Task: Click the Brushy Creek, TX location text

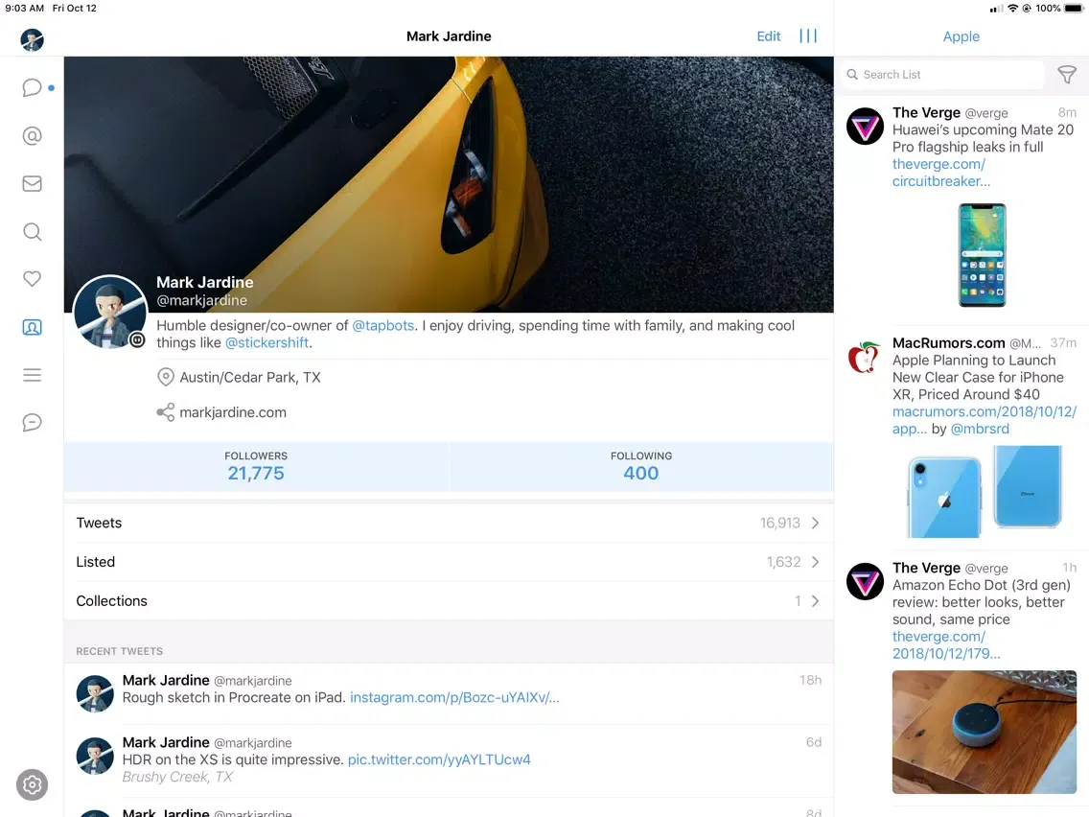Action: point(177,777)
